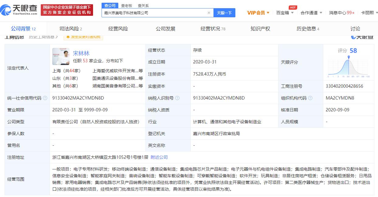This screenshot has height=197, width=378.
Task: Clear the search box with the X icon
Action: [209, 13]
